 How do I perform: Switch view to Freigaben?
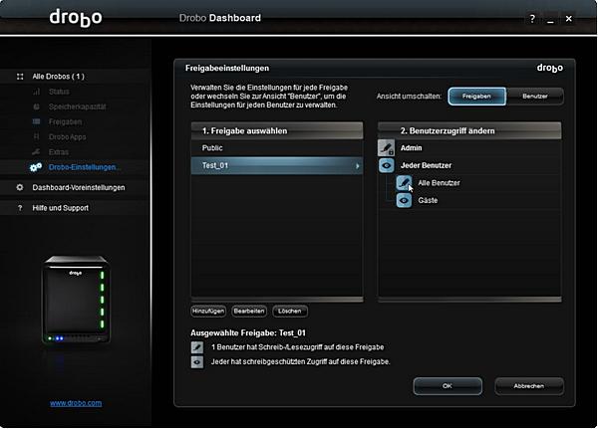click(x=476, y=96)
